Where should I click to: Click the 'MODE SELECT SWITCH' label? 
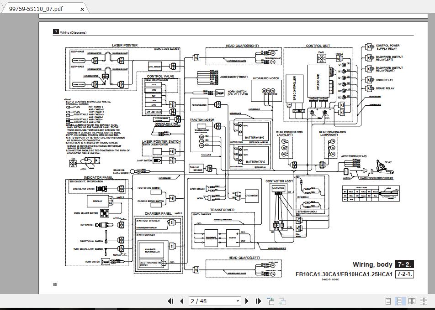coord(86,213)
